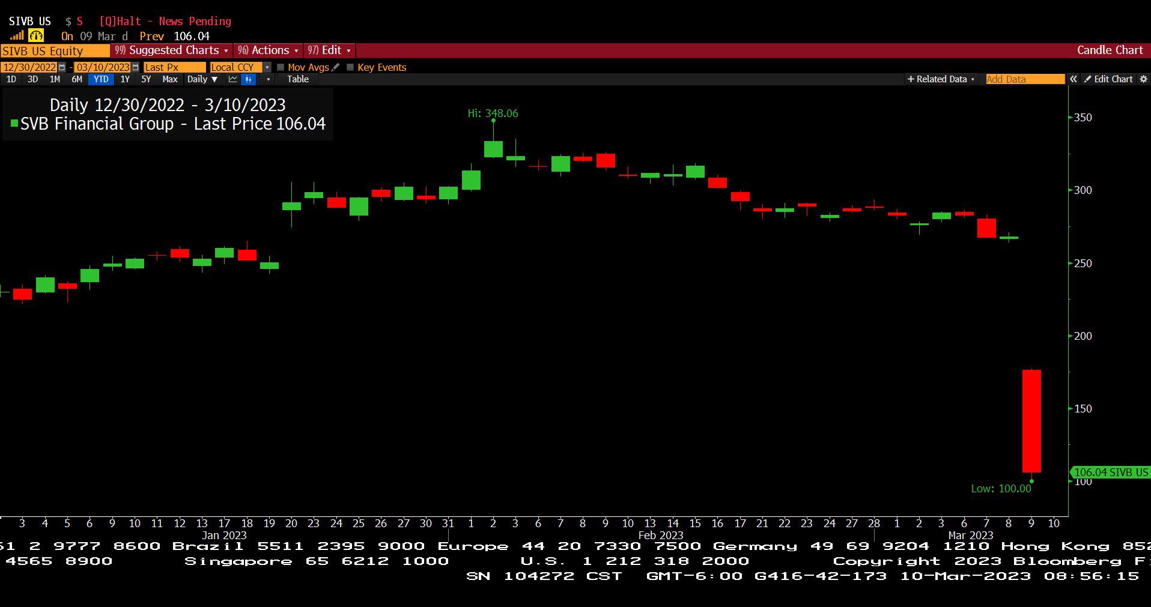Enable the Key Events checkbox
Viewport: 1151px width, 607px height.
tap(350, 67)
